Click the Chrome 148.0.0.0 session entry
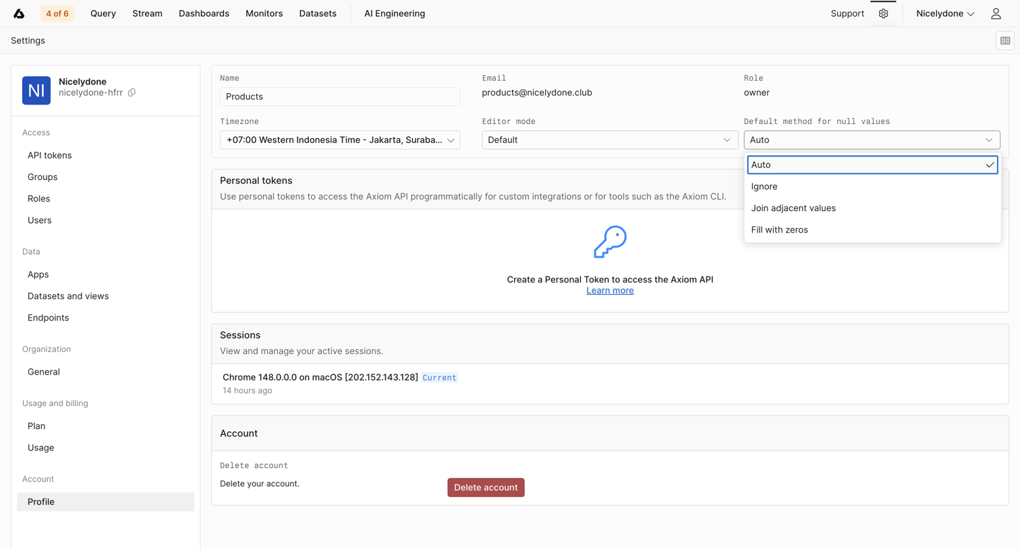The height and width of the screenshot is (549, 1020). pyautogui.click(x=320, y=377)
